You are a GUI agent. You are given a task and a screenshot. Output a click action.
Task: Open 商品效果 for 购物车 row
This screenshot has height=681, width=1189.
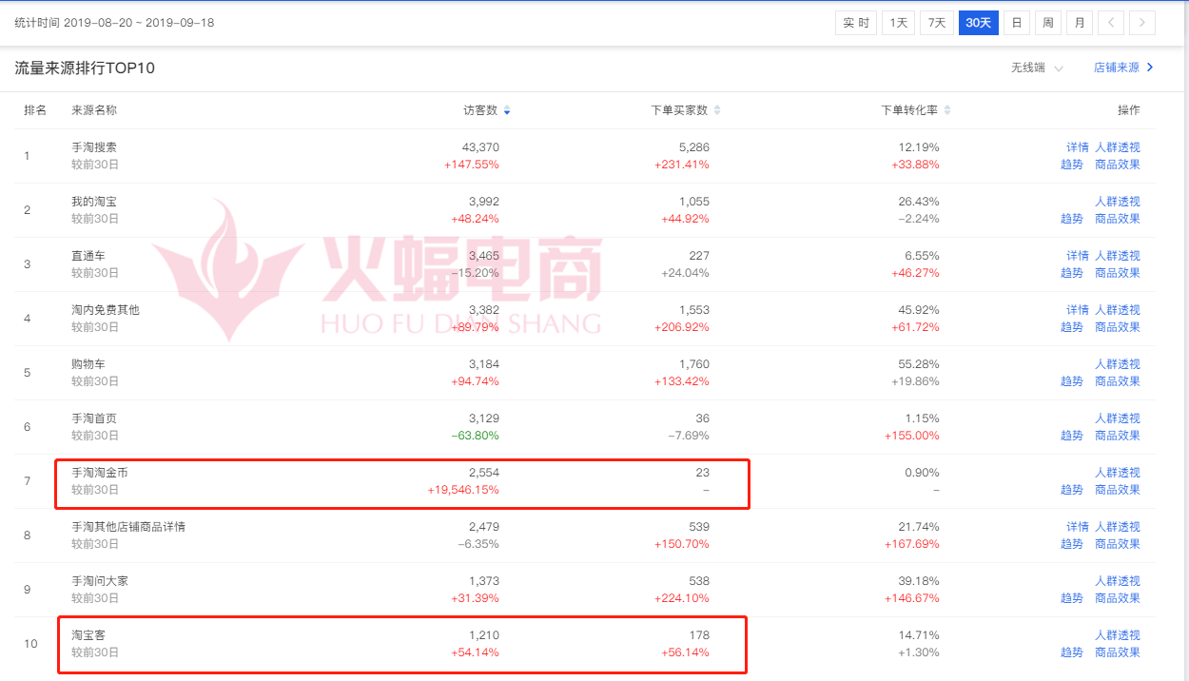[x=1117, y=381]
